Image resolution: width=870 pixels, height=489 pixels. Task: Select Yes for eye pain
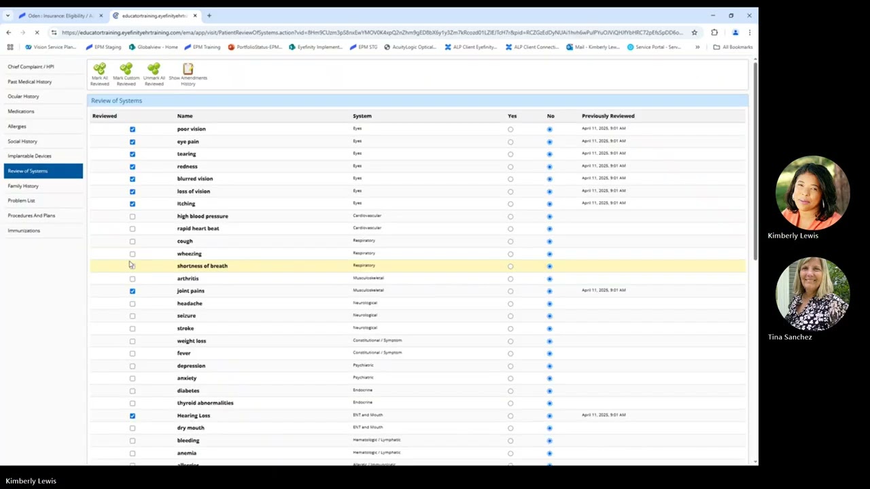[510, 142]
